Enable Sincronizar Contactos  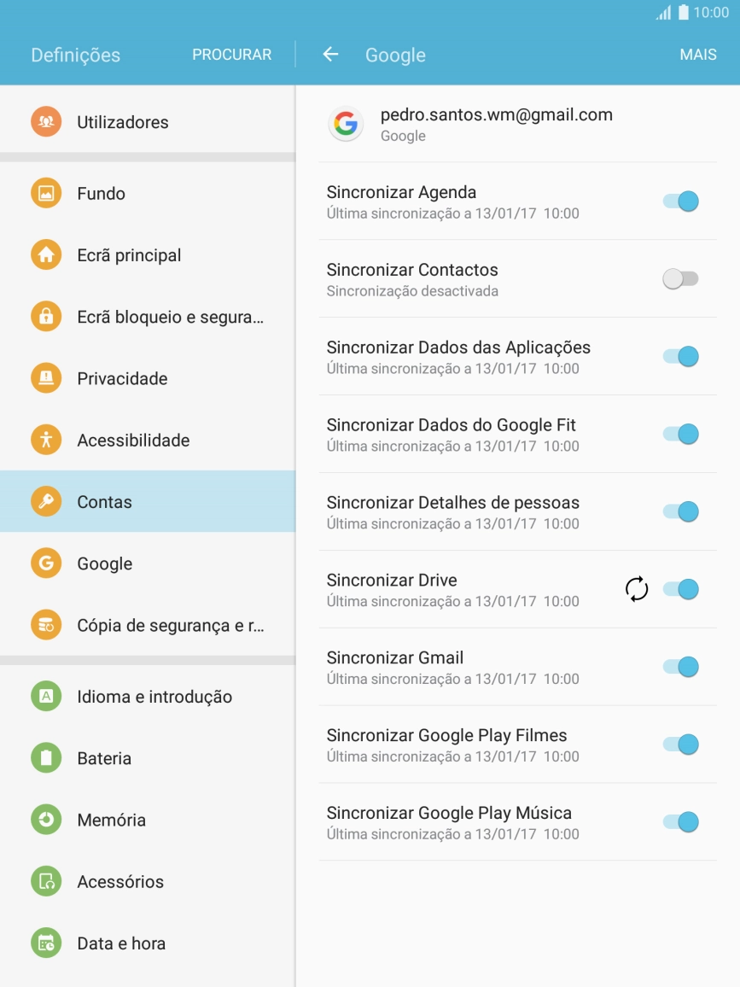680,278
